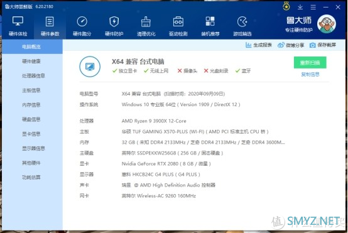Viewport: 348px width, 233px height.
Task: Click the 无线上网 check indicator
Action: (156, 71)
